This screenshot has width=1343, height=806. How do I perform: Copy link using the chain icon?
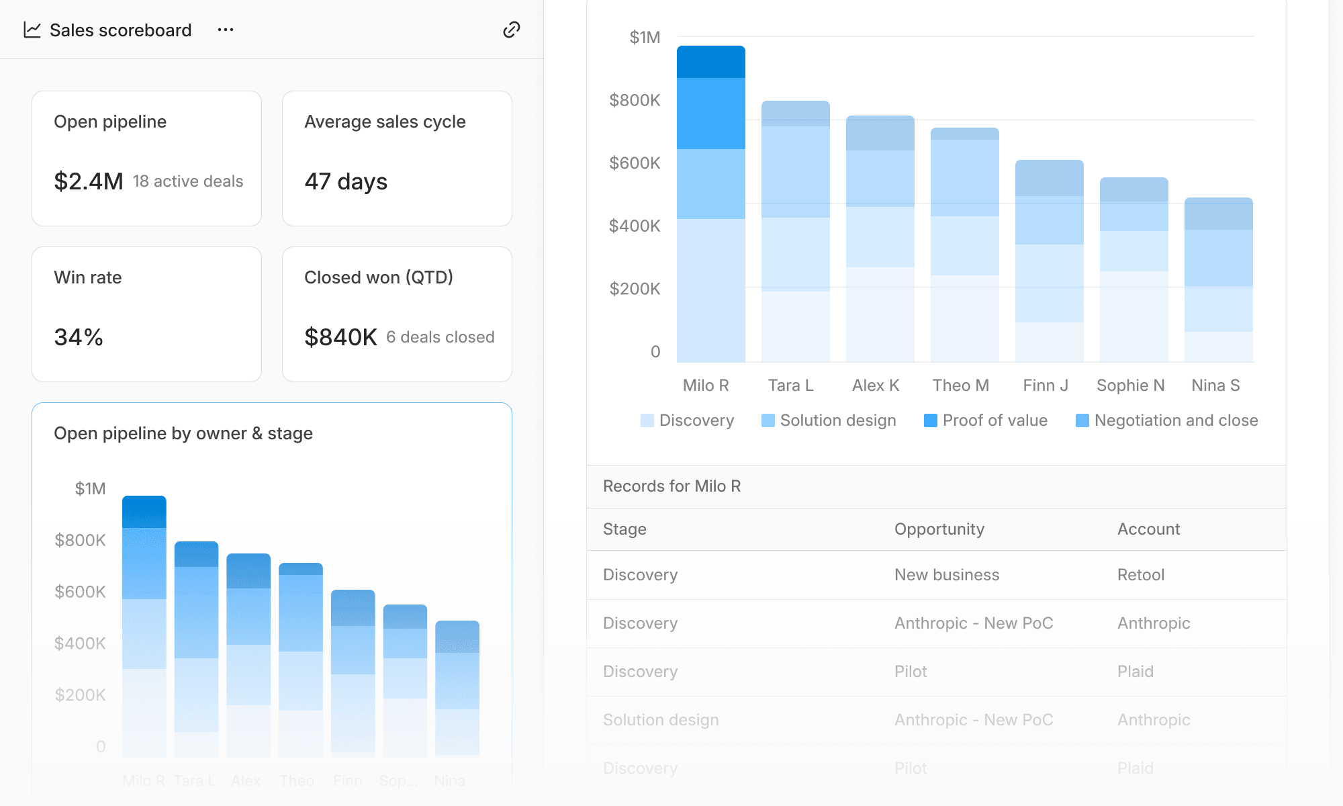point(512,30)
